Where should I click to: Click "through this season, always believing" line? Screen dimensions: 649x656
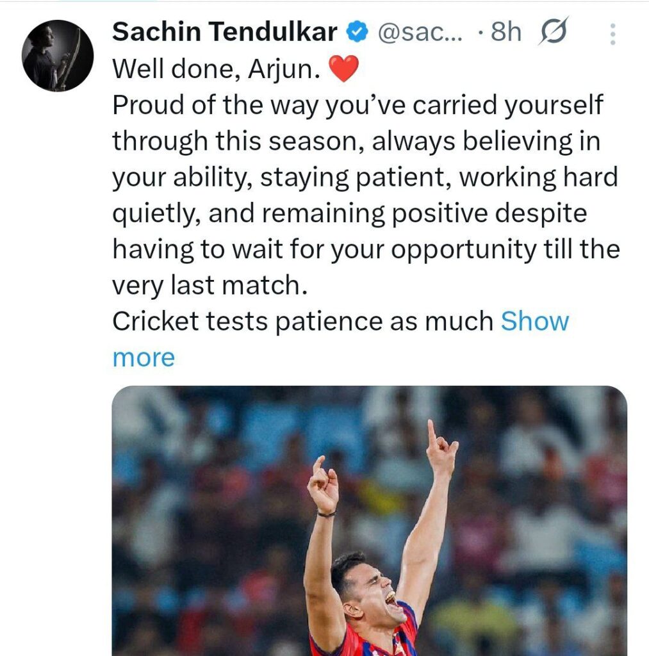point(356,142)
